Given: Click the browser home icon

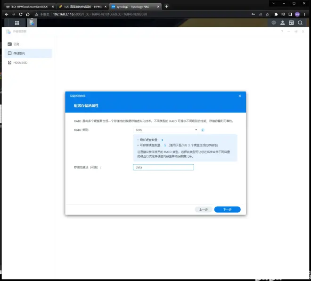Looking at the screenshot, I should [28, 14].
